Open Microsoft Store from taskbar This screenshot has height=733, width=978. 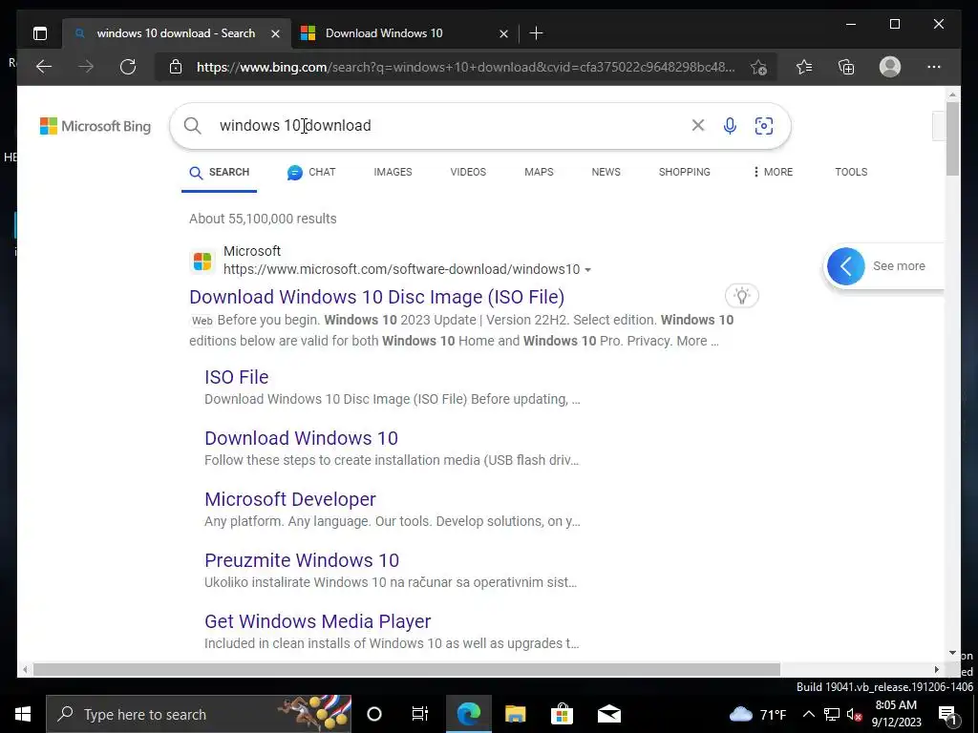562,714
